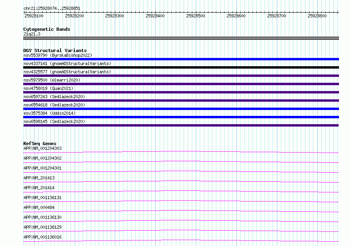Click the left arrow of the coordinate ruler
350x246 pixels.
[x=24, y=12]
